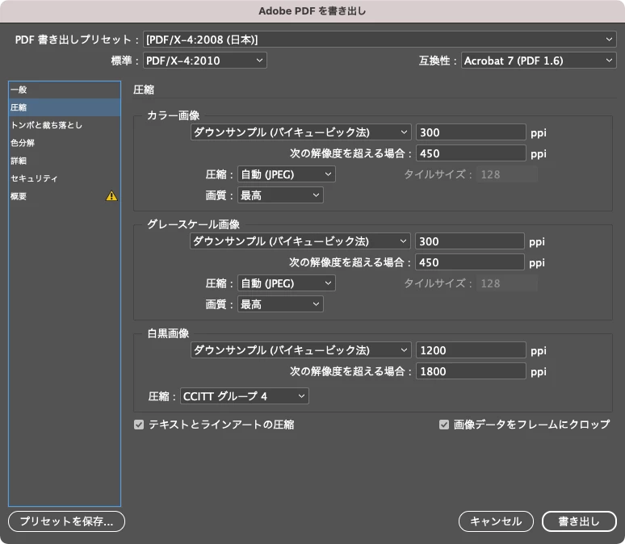
Task: Open グレースケール画像 画質 最高 dropdown
Action: 280,304
